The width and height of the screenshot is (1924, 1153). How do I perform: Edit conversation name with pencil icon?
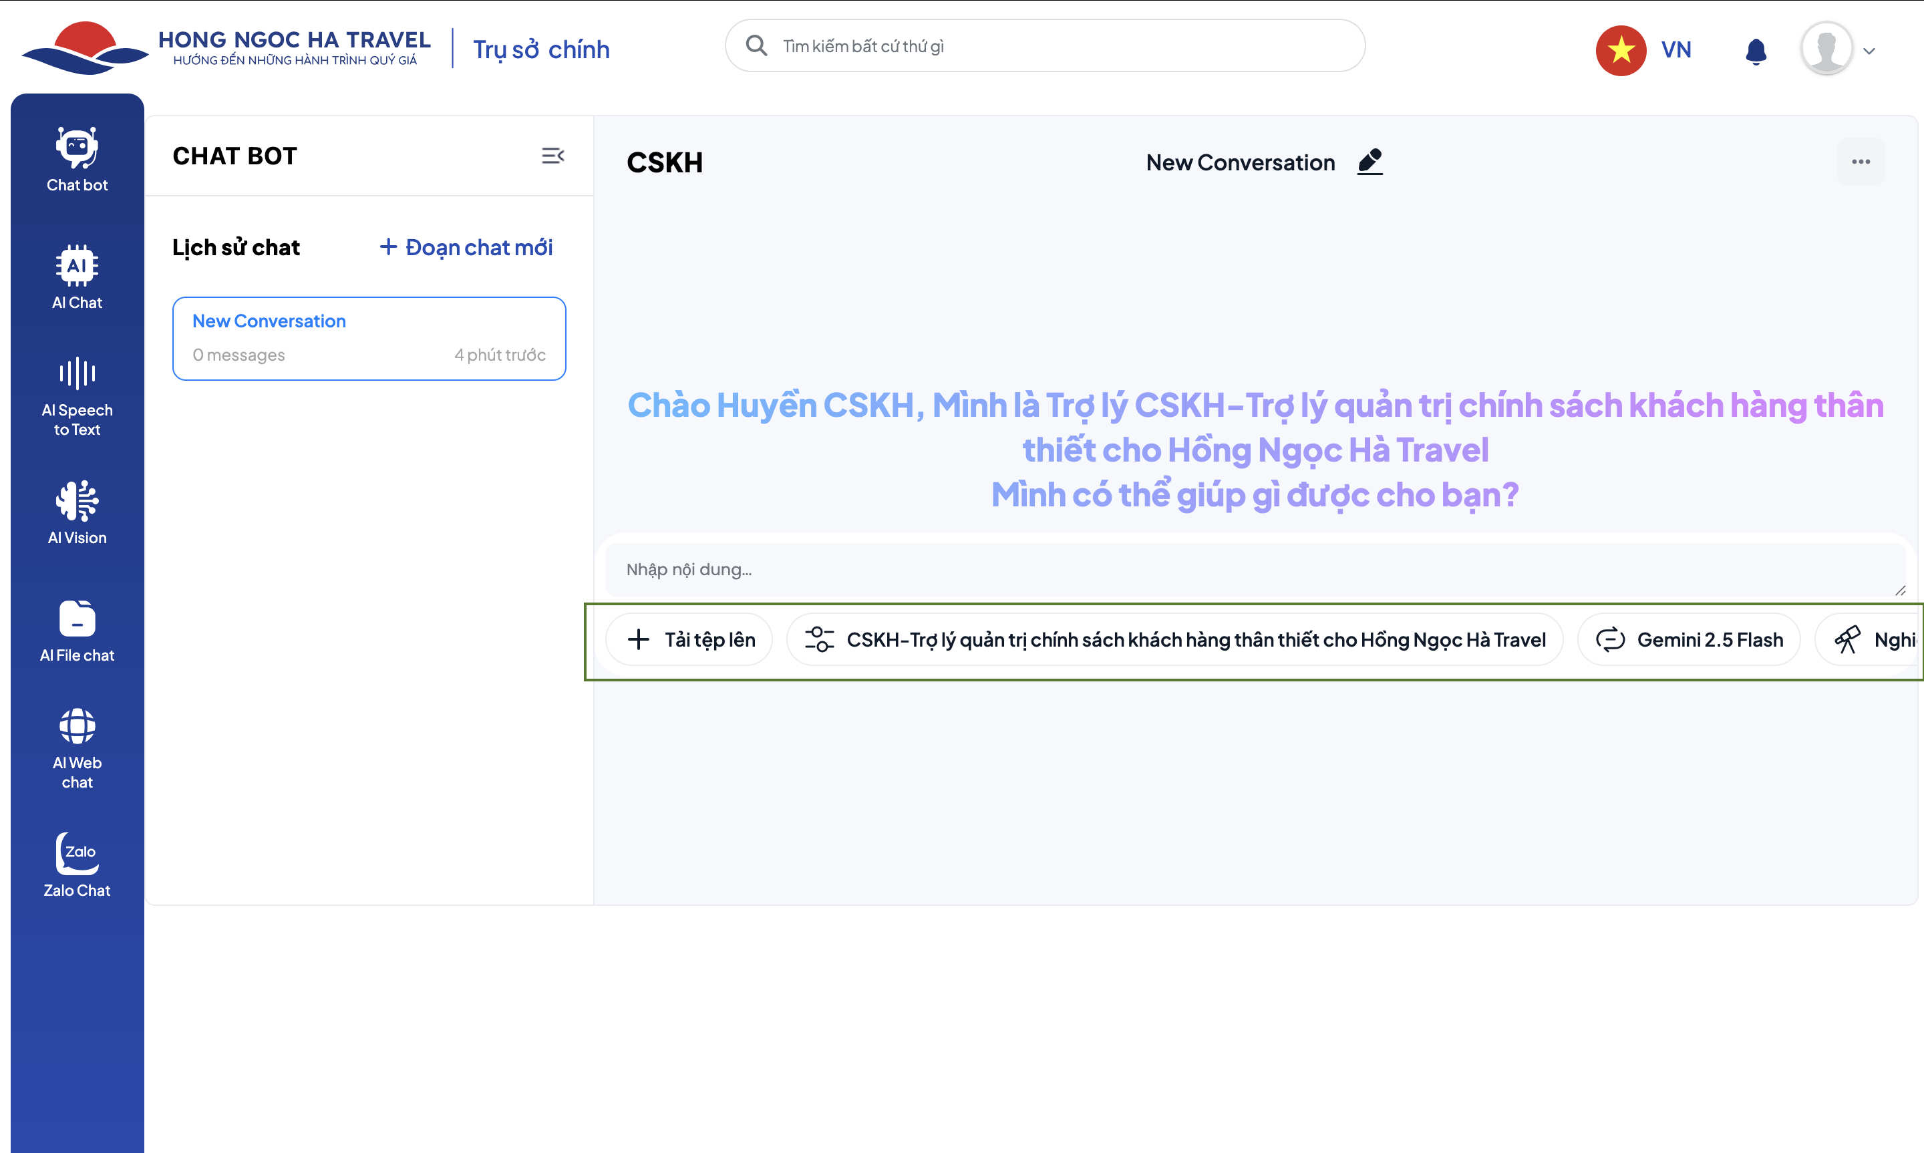(1370, 162)
